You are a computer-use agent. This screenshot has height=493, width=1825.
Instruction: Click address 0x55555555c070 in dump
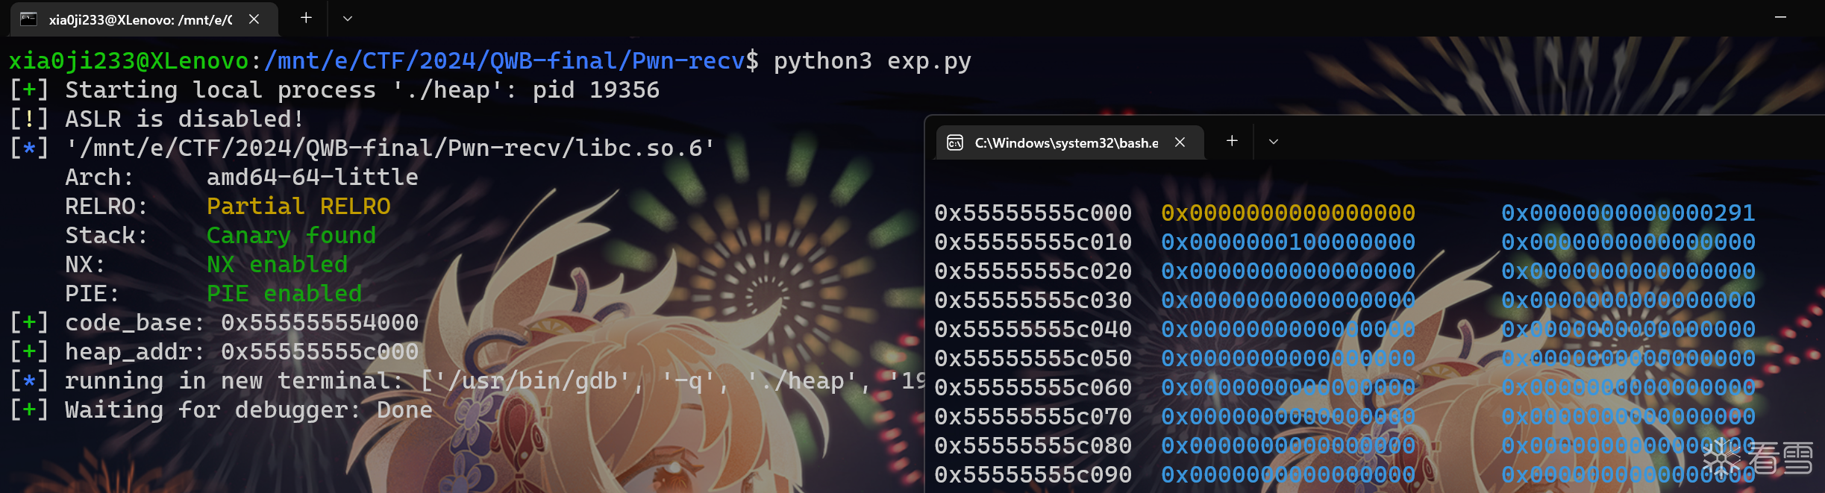coord(1033,417)
